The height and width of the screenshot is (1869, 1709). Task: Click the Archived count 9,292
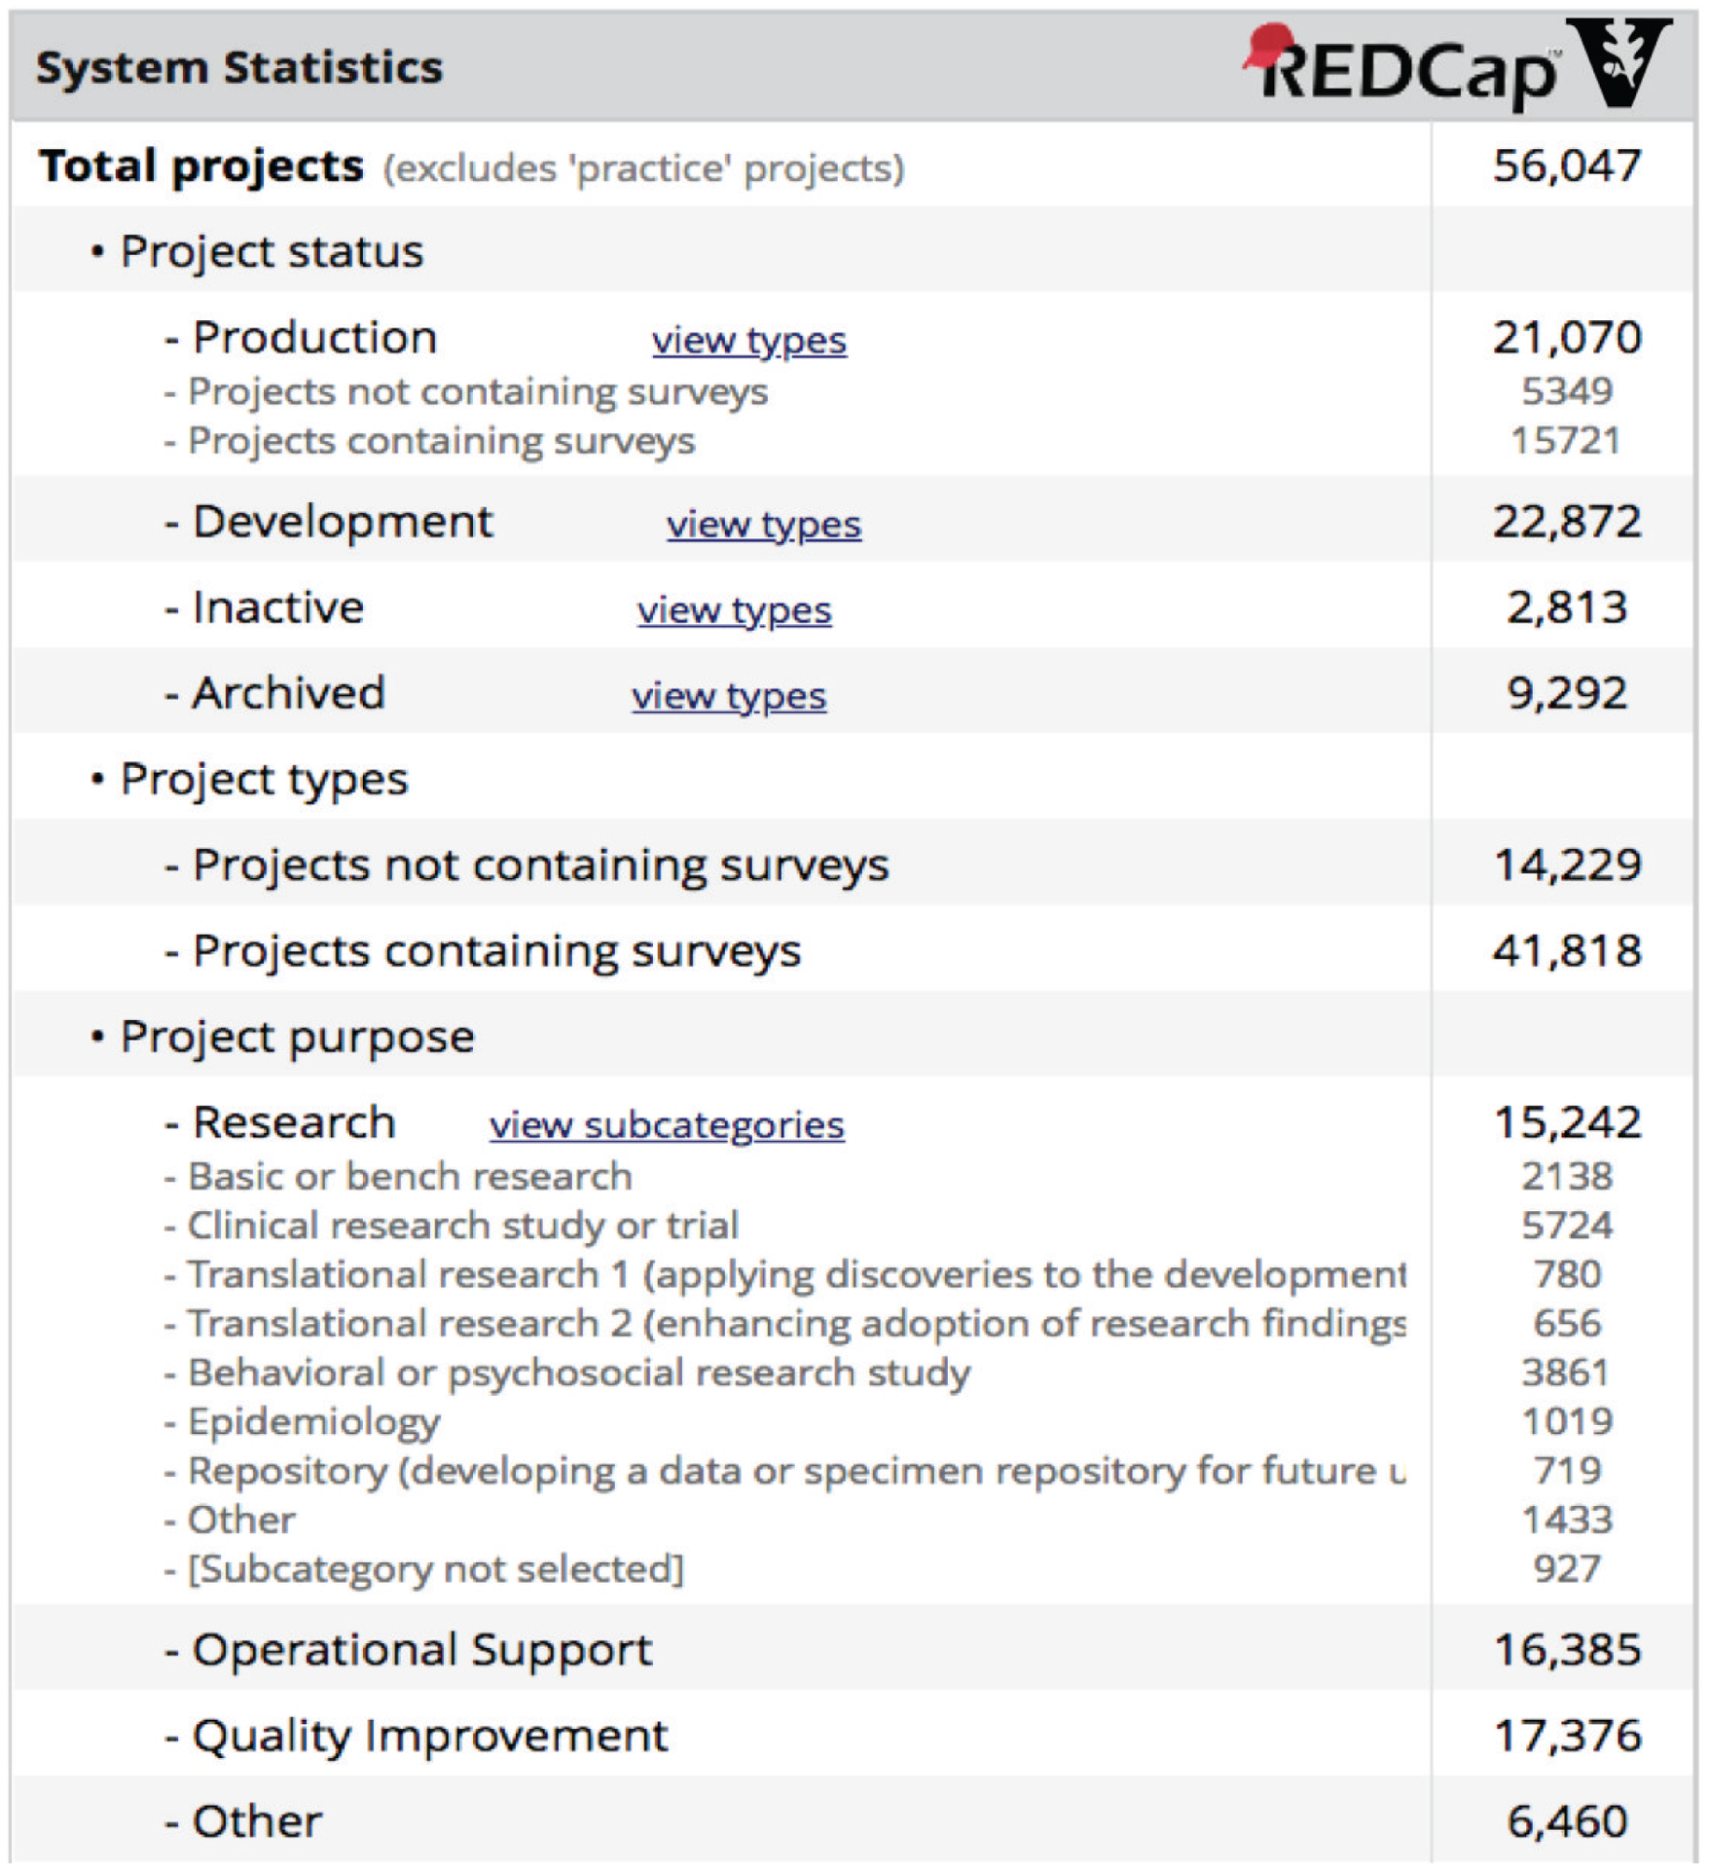(1566, 693)
